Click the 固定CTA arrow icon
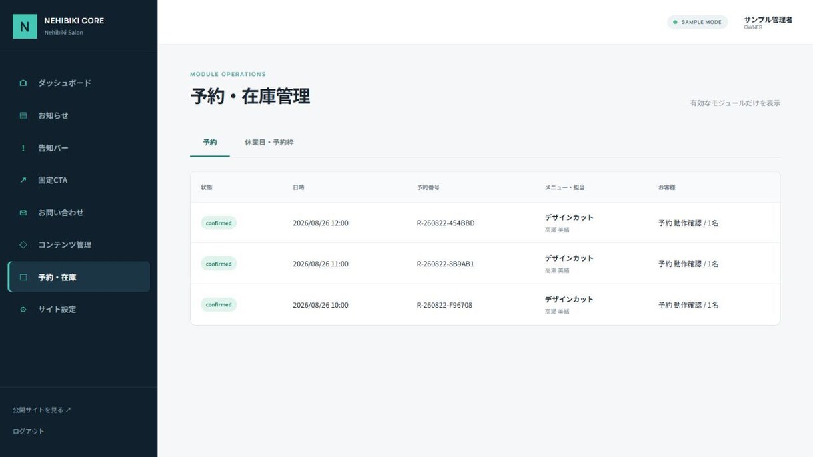This screenshot has height=457, width=813. [23, 180]
